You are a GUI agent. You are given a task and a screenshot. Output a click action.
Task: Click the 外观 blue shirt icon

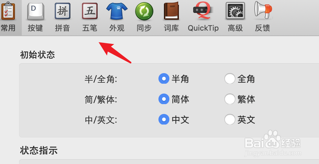click(x=117, y=11)
